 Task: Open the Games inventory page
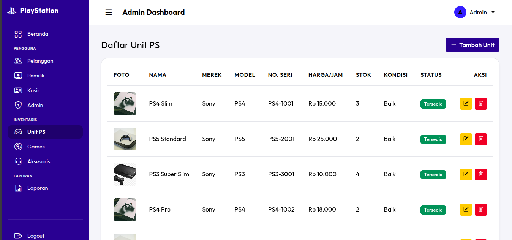[45, 147]
